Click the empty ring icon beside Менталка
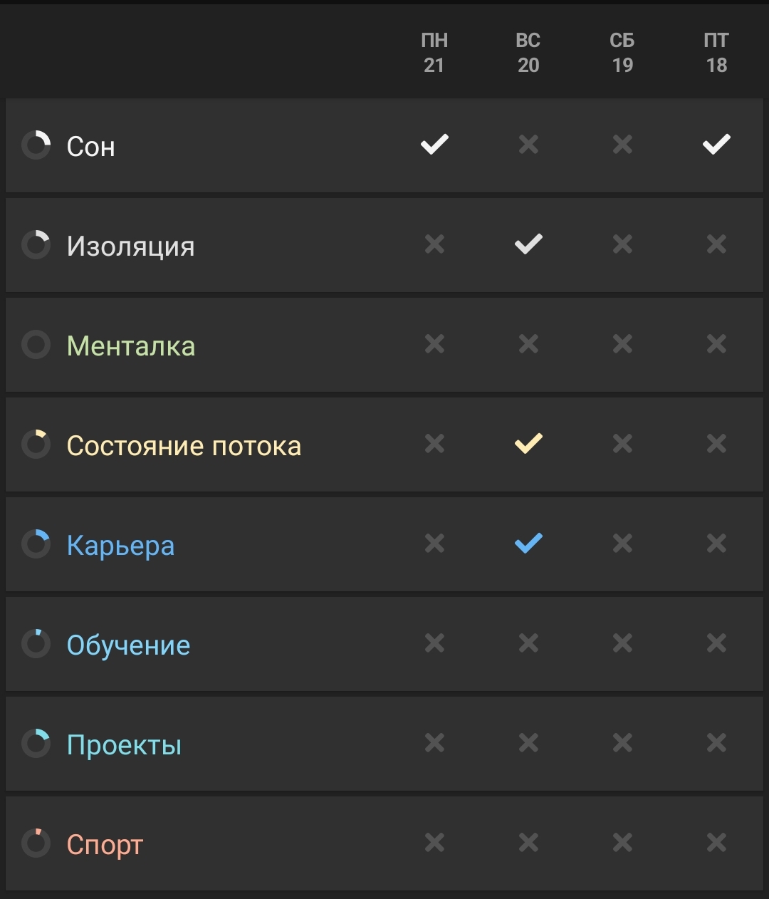Screen dimensions: 769x899 (x=36, y=345)
